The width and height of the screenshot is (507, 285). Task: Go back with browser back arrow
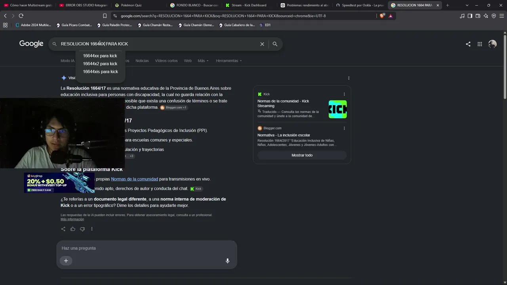tap(5, 16)
